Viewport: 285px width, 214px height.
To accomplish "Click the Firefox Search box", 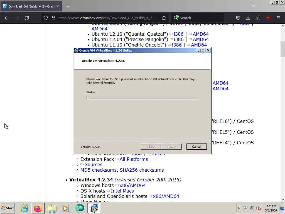I will pyautogui.click(x=197, y=18).
